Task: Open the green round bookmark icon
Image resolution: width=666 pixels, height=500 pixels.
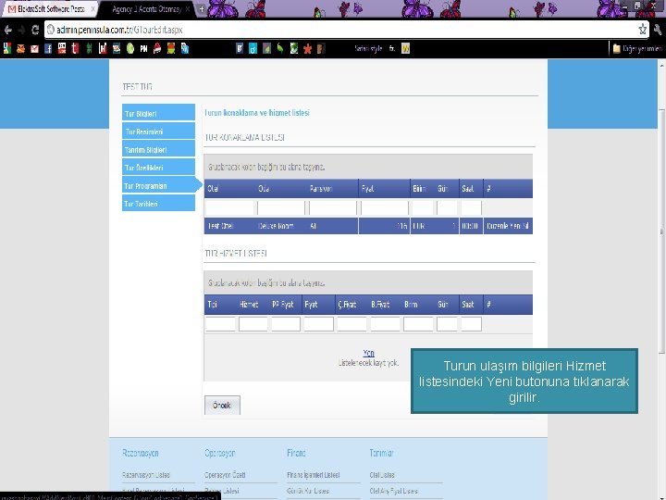Action: coord(130,49)
